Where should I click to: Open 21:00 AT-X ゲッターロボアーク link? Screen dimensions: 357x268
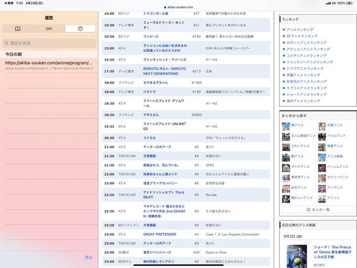[157, 147]
